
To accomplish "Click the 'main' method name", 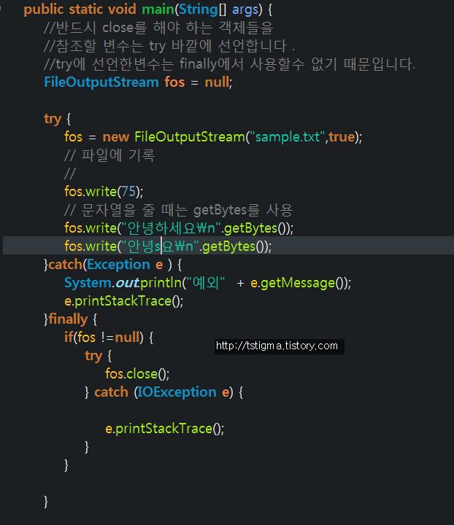I will [158, 9].
